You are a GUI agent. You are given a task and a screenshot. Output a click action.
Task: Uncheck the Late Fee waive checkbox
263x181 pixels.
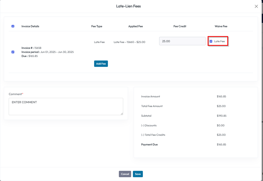211,41
